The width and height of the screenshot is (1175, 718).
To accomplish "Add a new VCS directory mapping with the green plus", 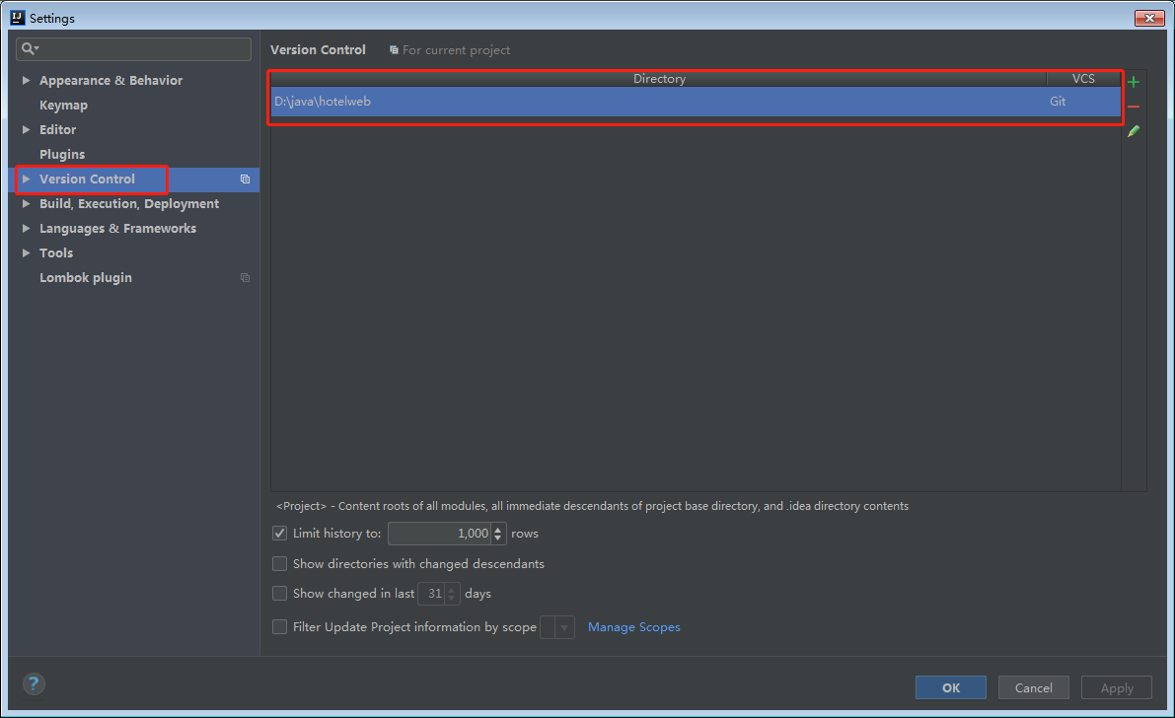I will (x=1133, y=82).
